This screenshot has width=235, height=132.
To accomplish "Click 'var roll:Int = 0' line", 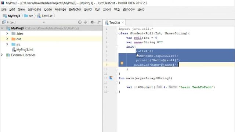I will point(142,38).
